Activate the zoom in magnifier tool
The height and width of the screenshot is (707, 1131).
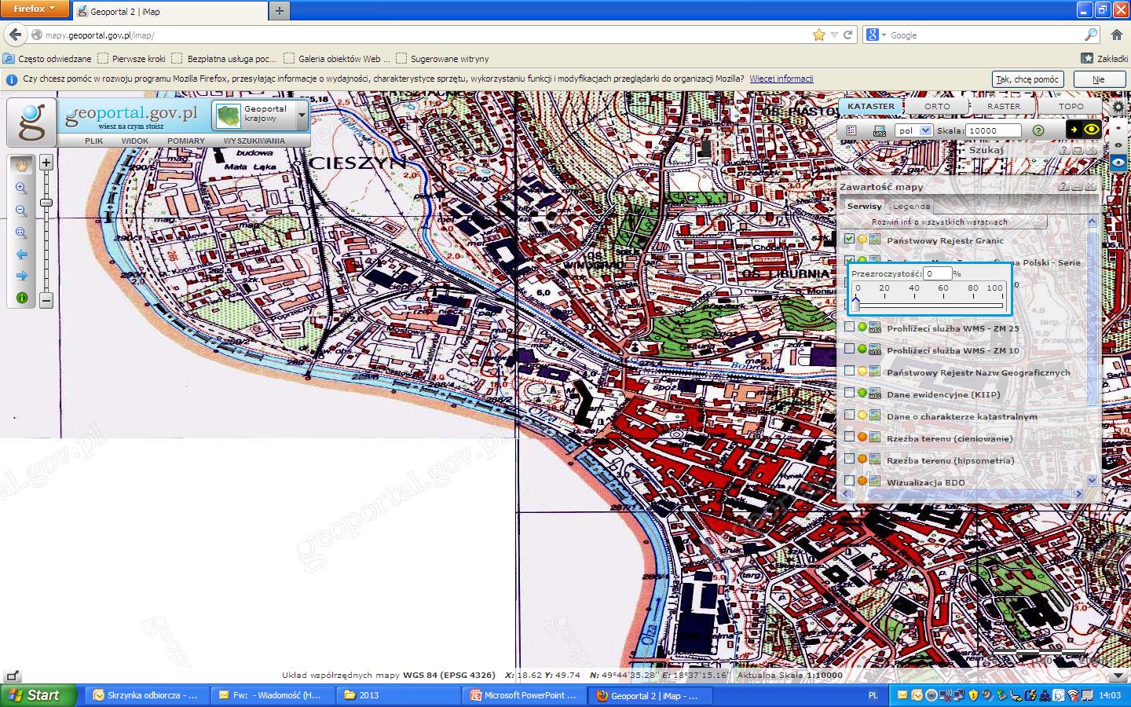coord(21,189)
